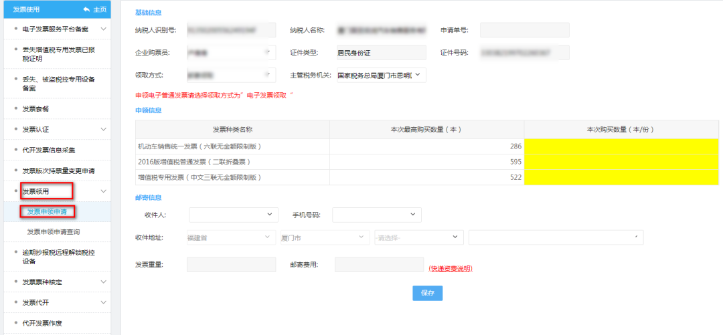Click 发票种类名称 column header
Viewport: 723px width, 335px height.
pos(232,130)
